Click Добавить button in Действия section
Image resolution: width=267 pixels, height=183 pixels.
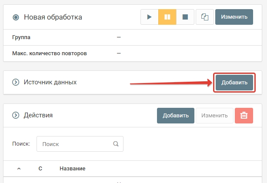(176, 116)
